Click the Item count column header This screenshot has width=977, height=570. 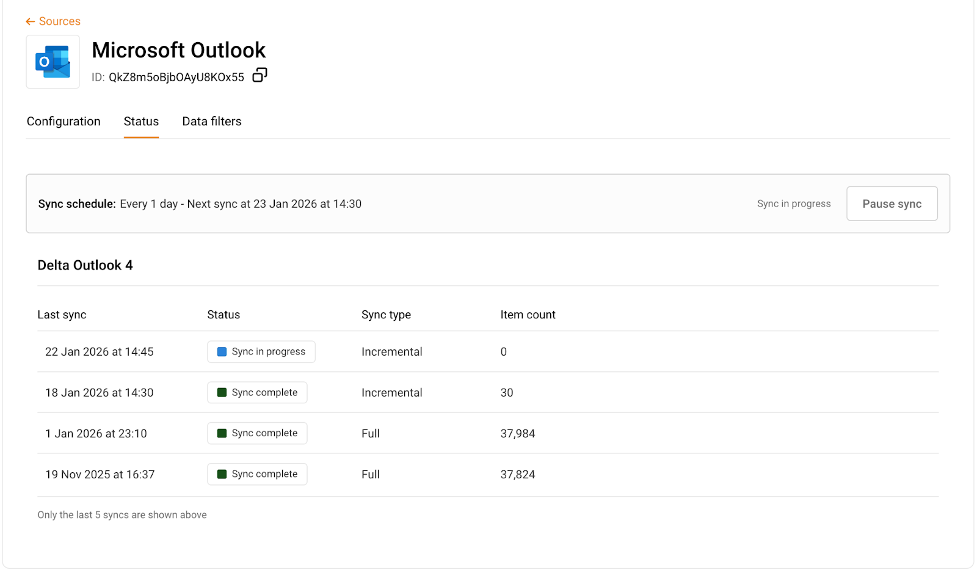(528, 315)
